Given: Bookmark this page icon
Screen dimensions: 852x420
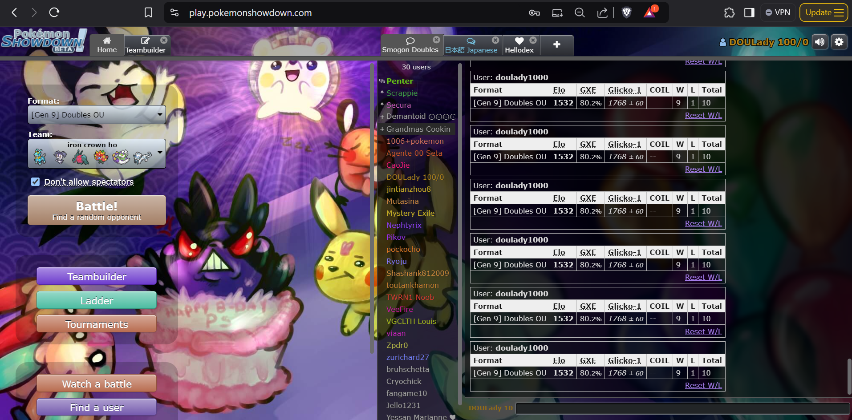Looking at the screenshot, I should click(x=148, y=12).
